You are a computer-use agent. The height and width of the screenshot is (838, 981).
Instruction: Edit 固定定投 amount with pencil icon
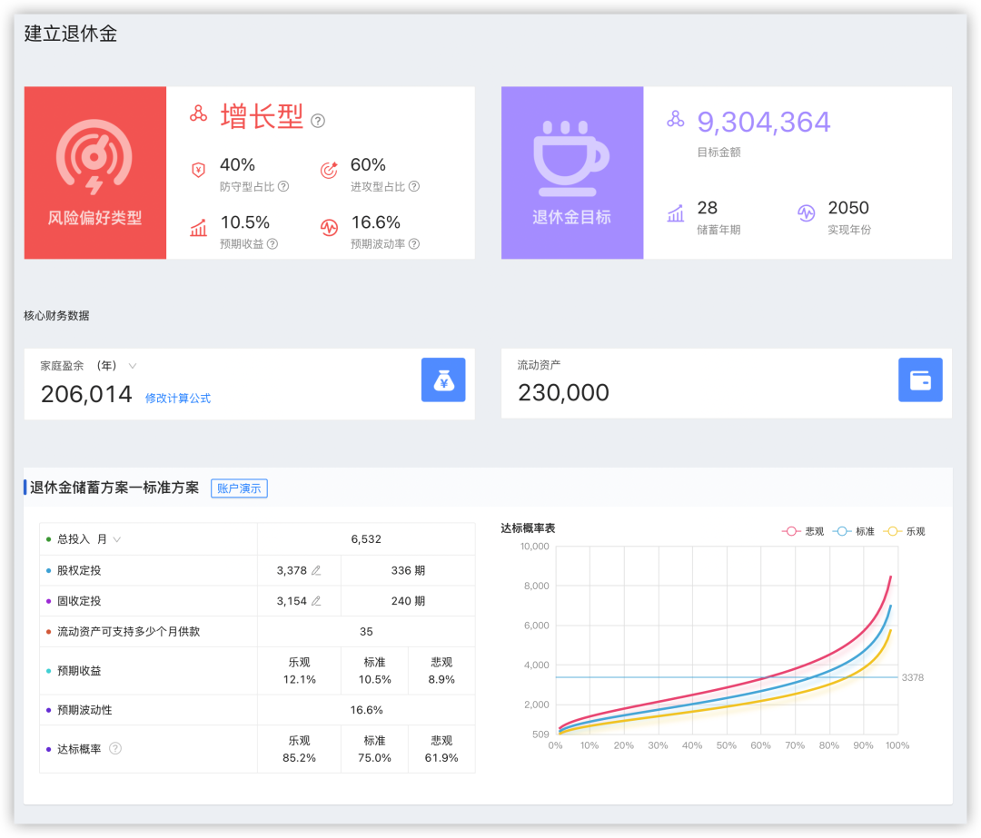(x=316, y=601)
